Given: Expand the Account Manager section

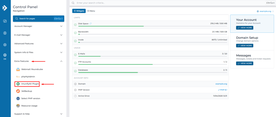Looking at the screenshot, I should coord(38,26).
